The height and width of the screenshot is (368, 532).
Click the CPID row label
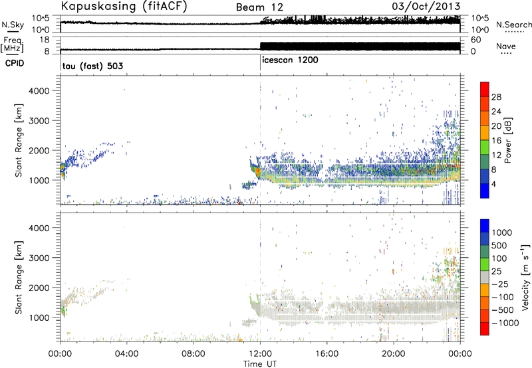click(x=15, y=63)
